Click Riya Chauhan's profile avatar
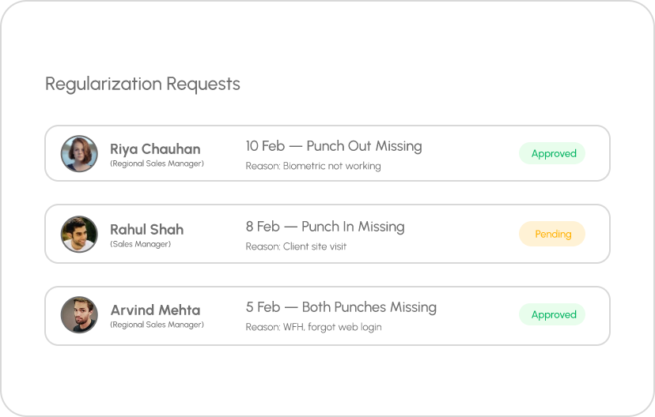The width and height of the screenshot is (655, 417). coord(79,154)
